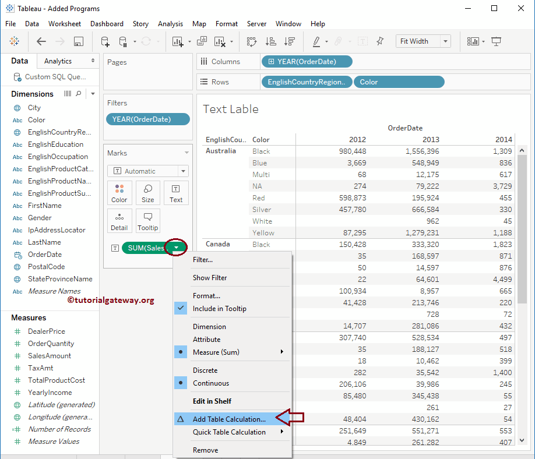Click the New Data Source icon
The image size is (535, 459).
click(x=105, y=41)
